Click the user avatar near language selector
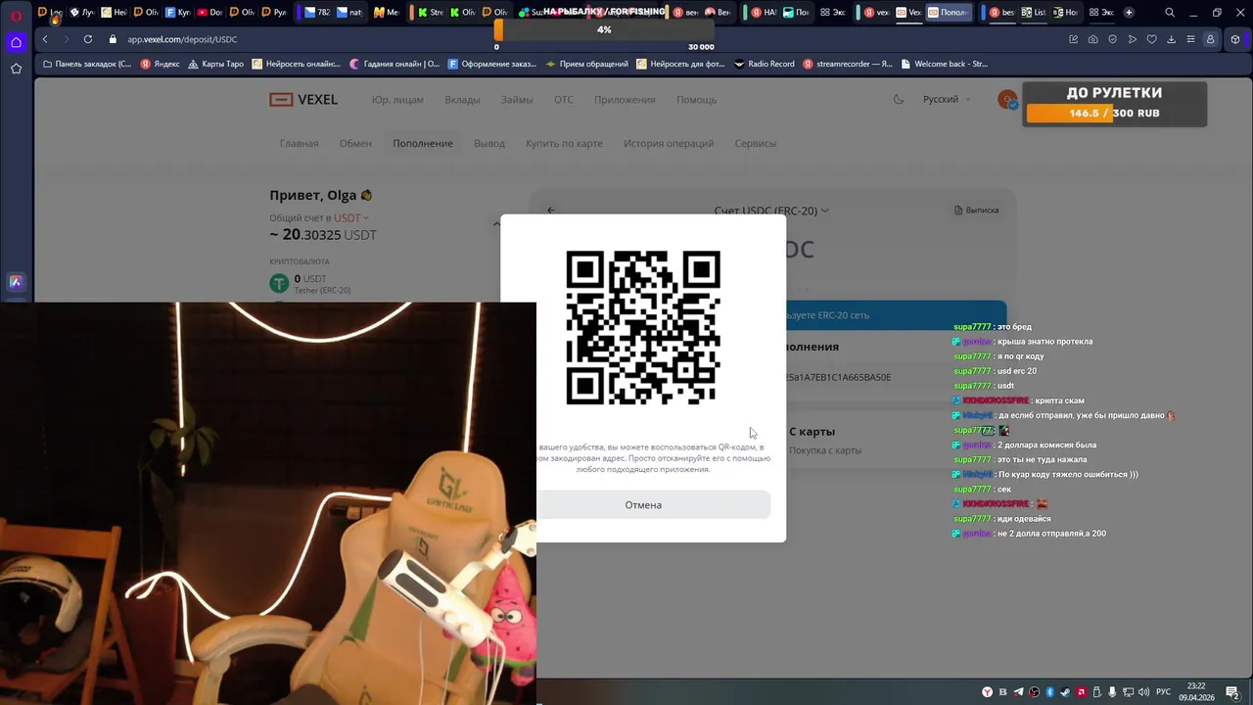Image resolution: width=1253 pixels, height=705 pixels. (x=1007, y=99)
